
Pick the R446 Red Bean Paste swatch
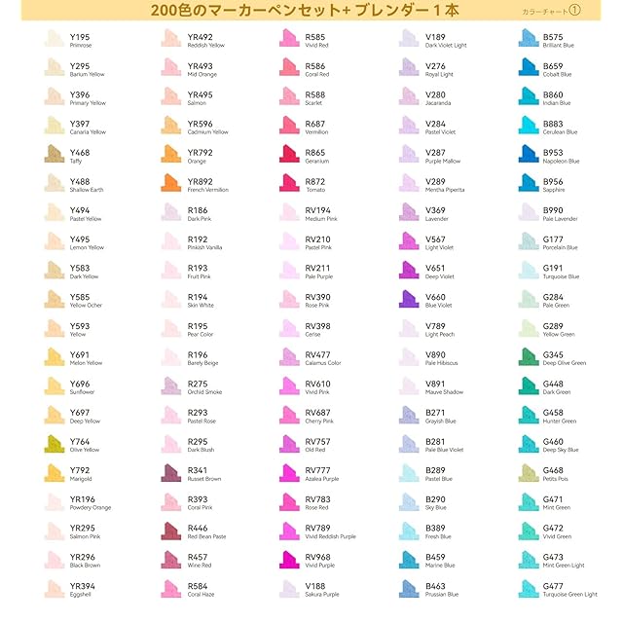pos(171,531)
